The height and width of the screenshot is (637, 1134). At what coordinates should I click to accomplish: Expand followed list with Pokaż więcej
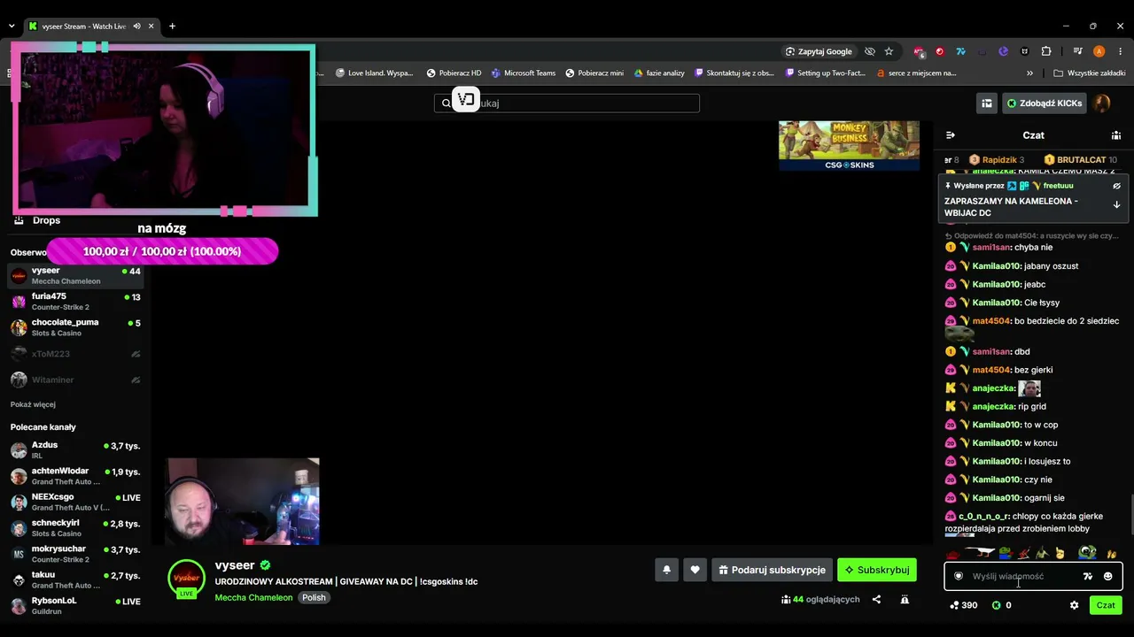click(x=33, y=404)
